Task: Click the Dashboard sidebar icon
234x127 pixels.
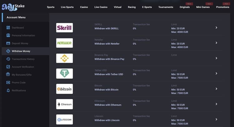Action: tap(8, 28)
